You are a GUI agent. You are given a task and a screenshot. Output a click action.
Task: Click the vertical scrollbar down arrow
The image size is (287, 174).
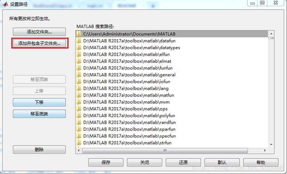(271, 144)
